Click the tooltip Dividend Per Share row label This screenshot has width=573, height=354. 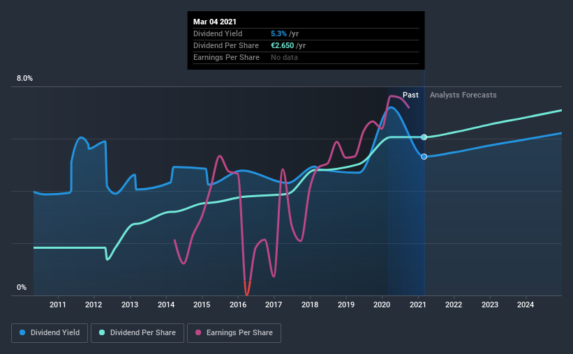click(x=226, y=45)
